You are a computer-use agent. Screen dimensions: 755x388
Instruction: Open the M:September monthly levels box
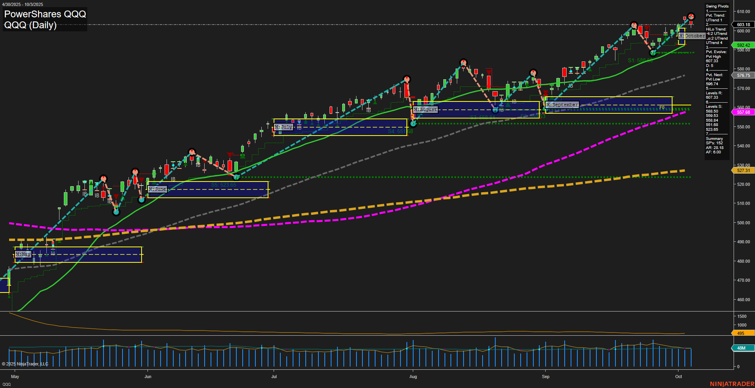click(x=562, y=105)
